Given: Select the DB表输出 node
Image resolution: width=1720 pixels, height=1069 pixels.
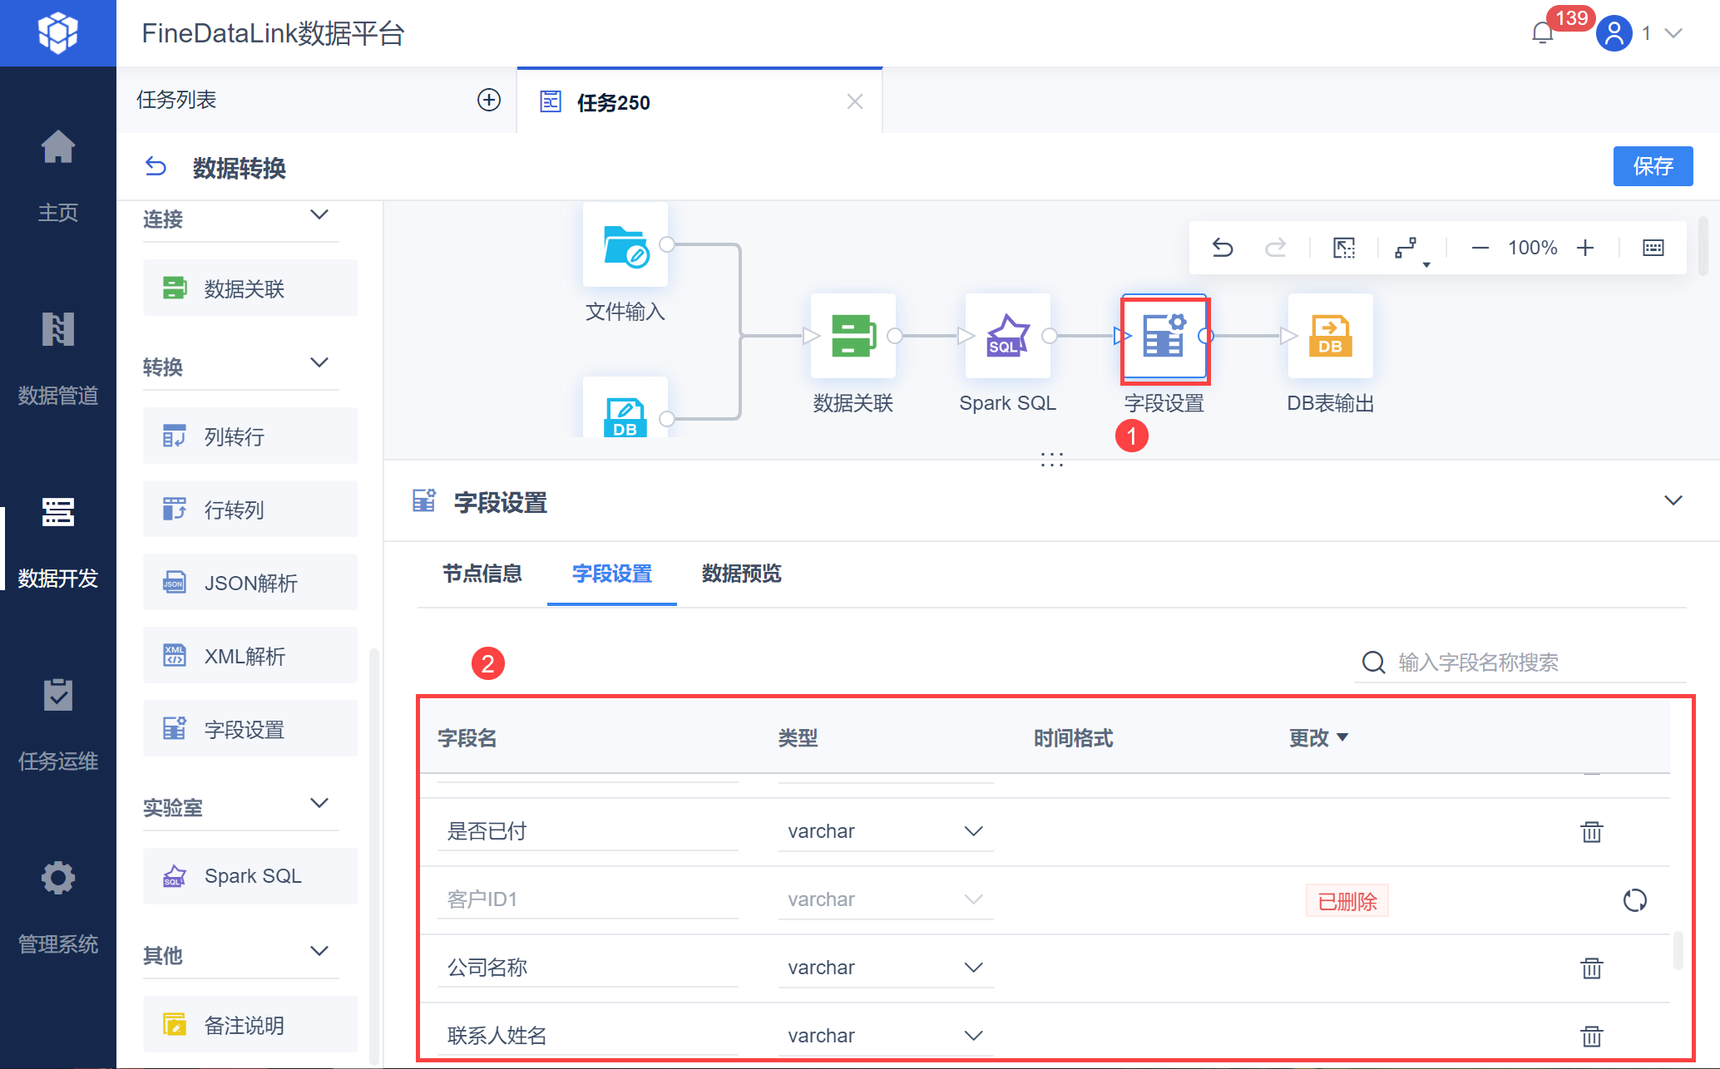Looking at the screenshot, I should point(1329,336).
